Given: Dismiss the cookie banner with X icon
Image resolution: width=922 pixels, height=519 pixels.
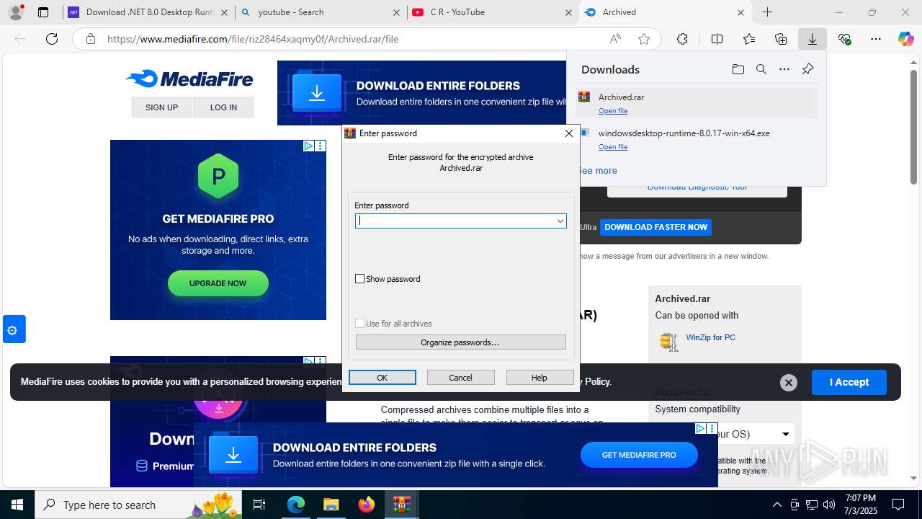Looking at the screenshot, I should (x=789, y=383).
